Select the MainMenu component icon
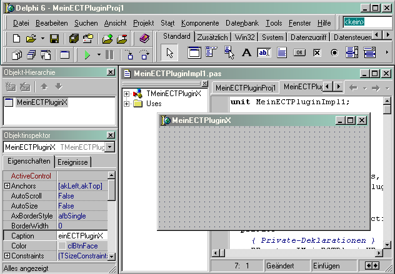 pyautogui.click(x=211, y=52)
